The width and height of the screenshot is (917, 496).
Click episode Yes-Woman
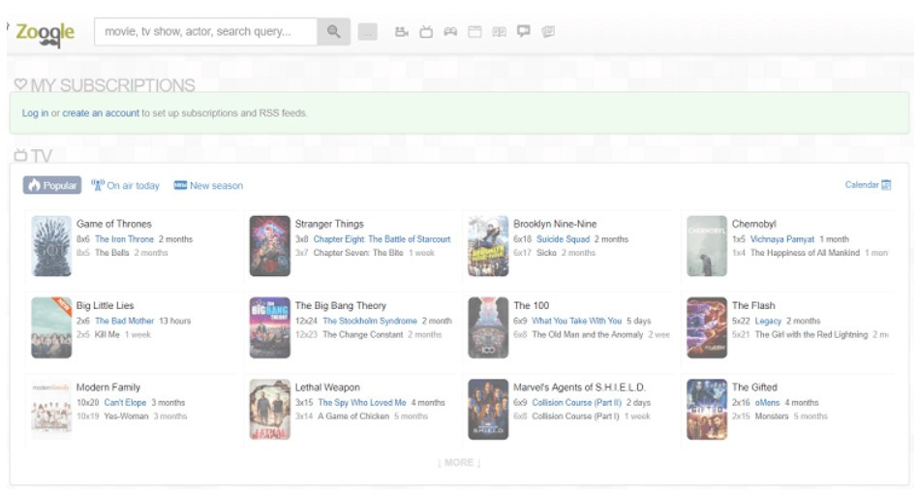click(126, 416)
